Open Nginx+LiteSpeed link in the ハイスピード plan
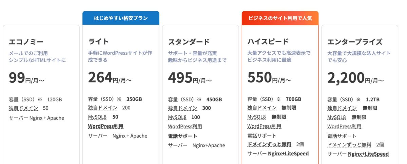This screenshot has height=164, width=407. (x=288, y=154)
